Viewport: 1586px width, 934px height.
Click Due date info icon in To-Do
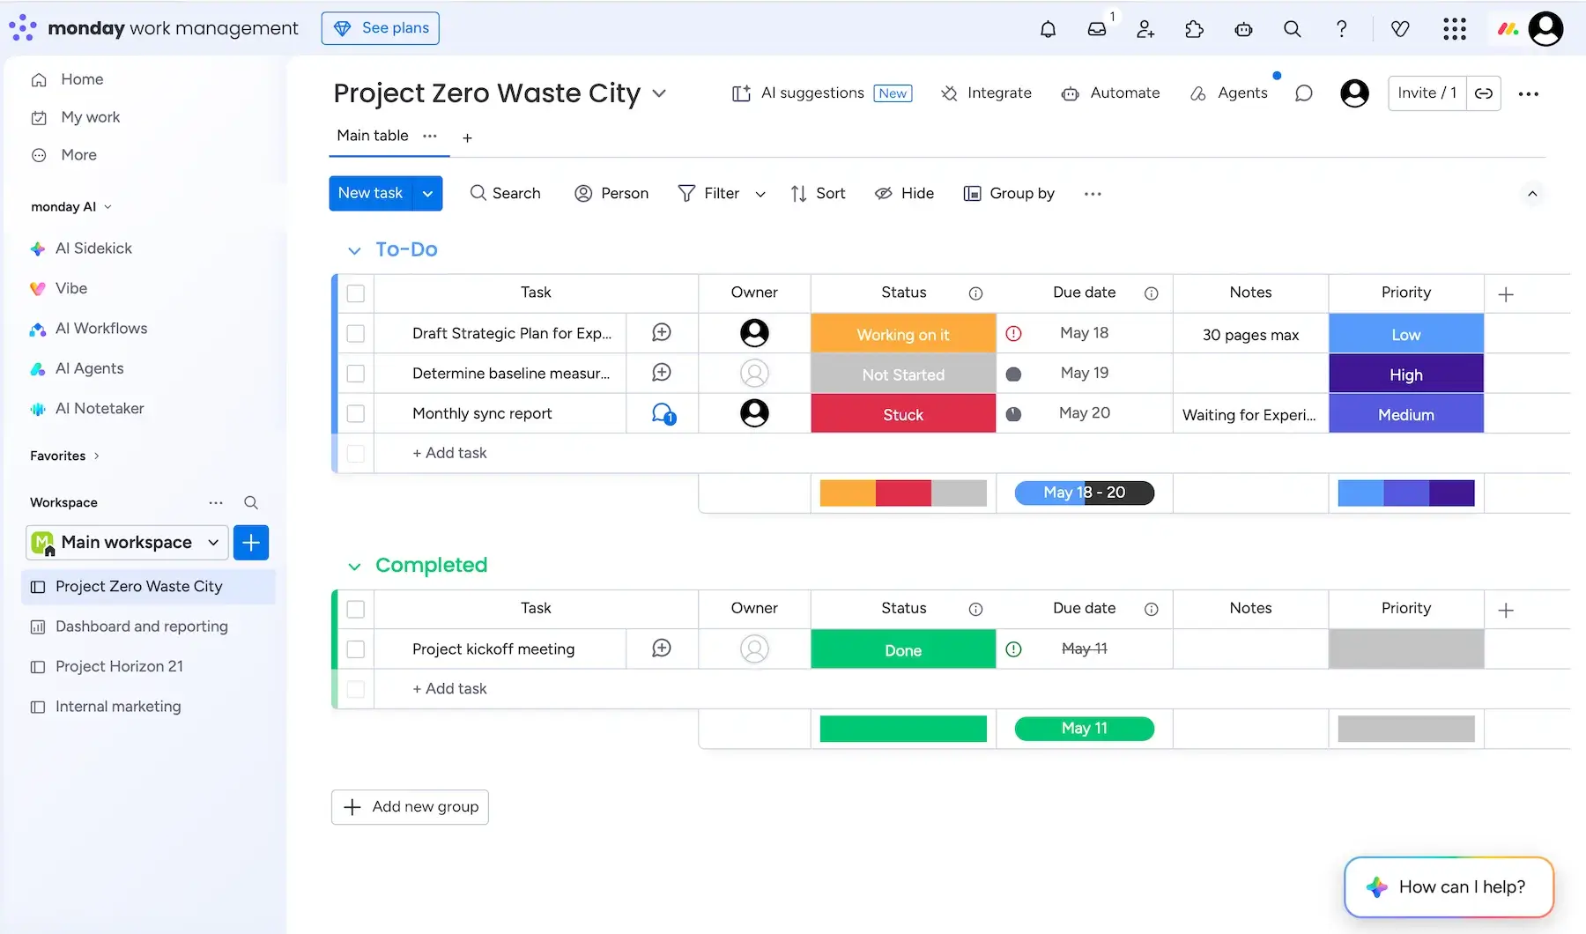pos(1151,293)
